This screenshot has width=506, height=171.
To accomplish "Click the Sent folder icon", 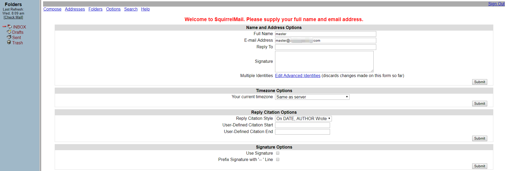I will (9, 37).
